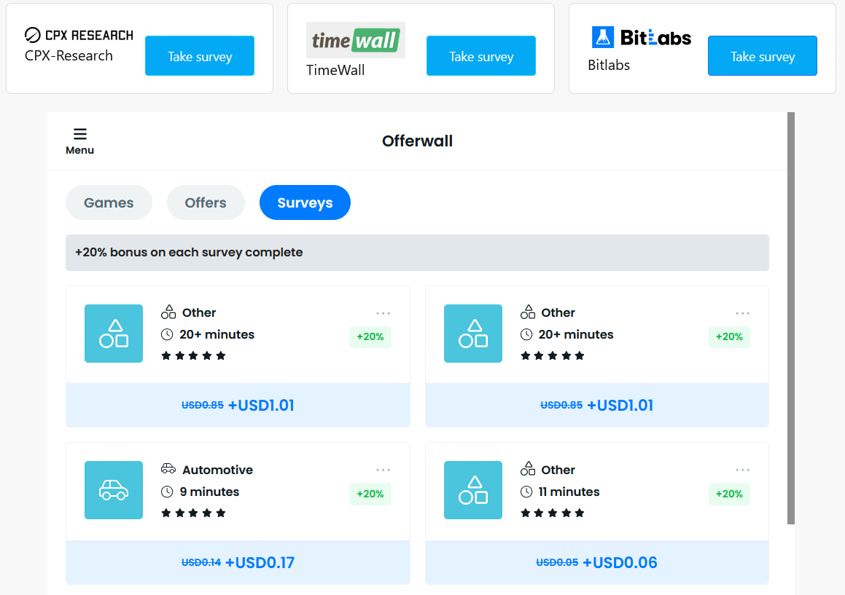
Task: Click the small car category icon beside Automotive
Action: click(x=168, y=468)
